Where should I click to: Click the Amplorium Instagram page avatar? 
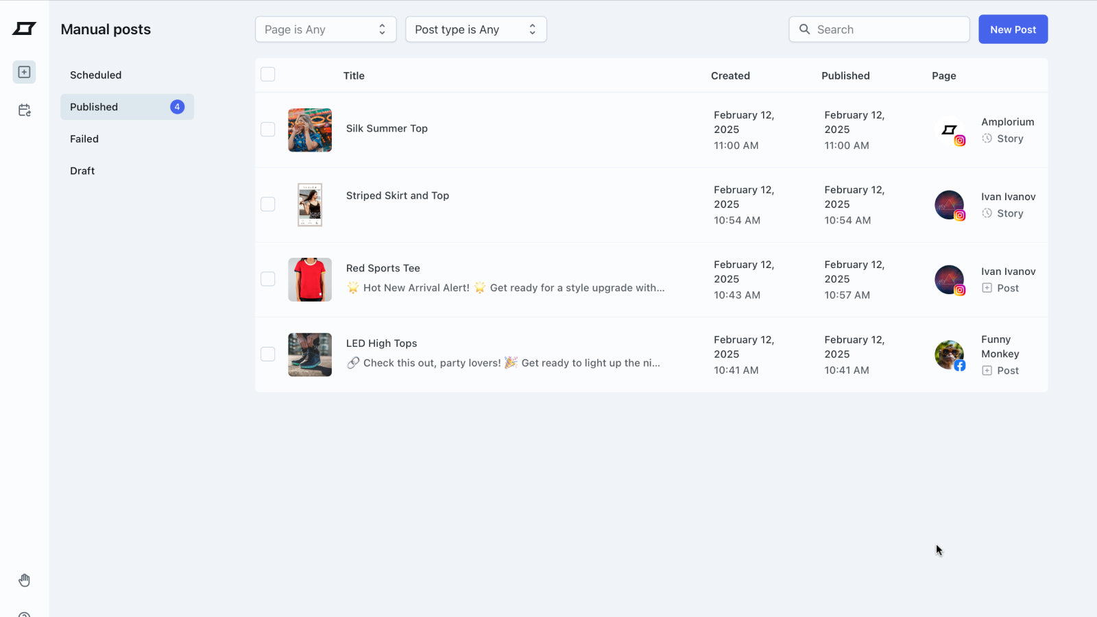[x=950, y=130]
